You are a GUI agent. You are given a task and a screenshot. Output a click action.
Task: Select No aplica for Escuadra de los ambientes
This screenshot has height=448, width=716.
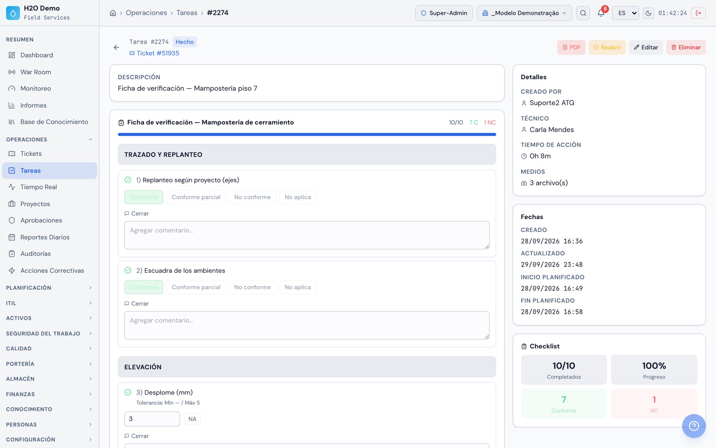click(x=298, y=287)
